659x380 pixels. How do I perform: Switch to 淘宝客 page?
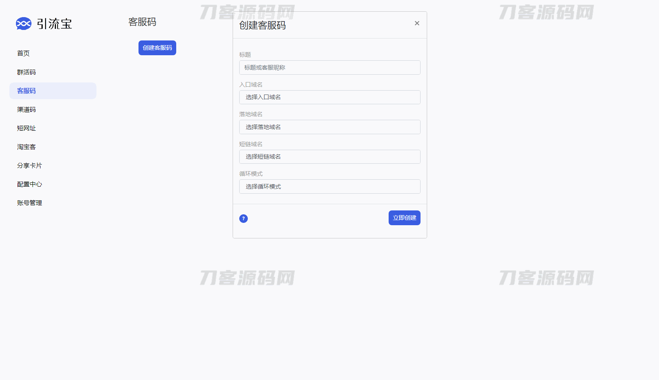pos(26,147)
